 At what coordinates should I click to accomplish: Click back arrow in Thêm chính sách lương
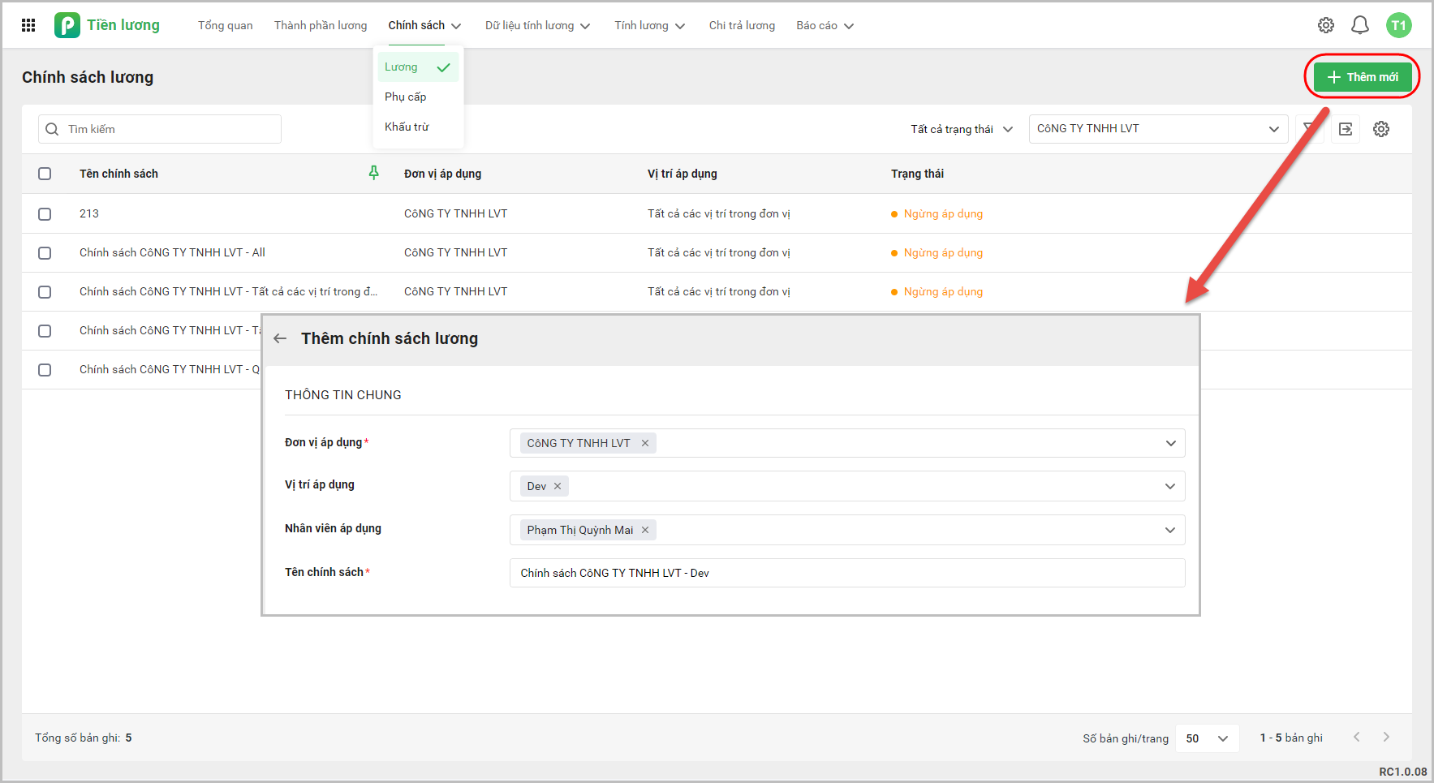click(280, 338)
